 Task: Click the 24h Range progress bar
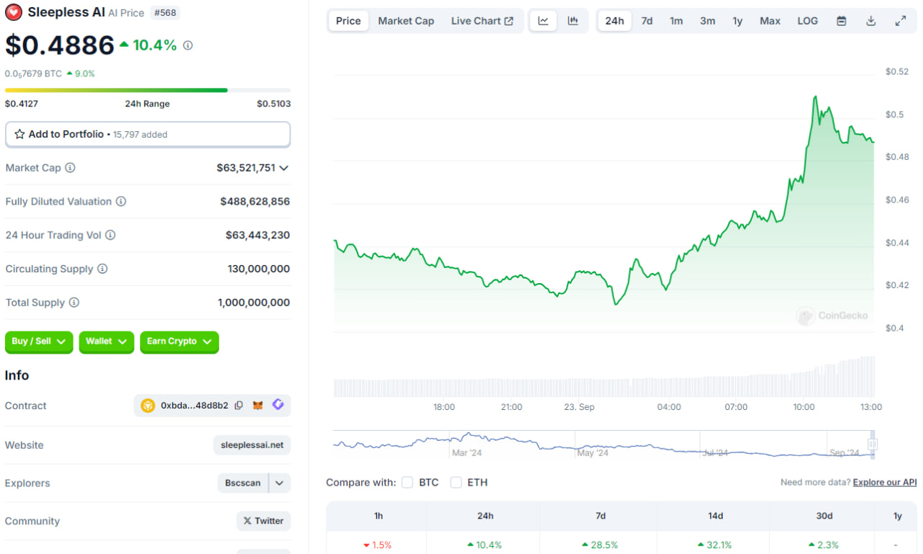(x=148, y=90)
